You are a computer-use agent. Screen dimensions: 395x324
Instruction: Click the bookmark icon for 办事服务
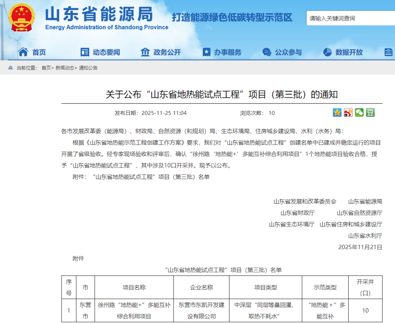(x=207, y=52)
